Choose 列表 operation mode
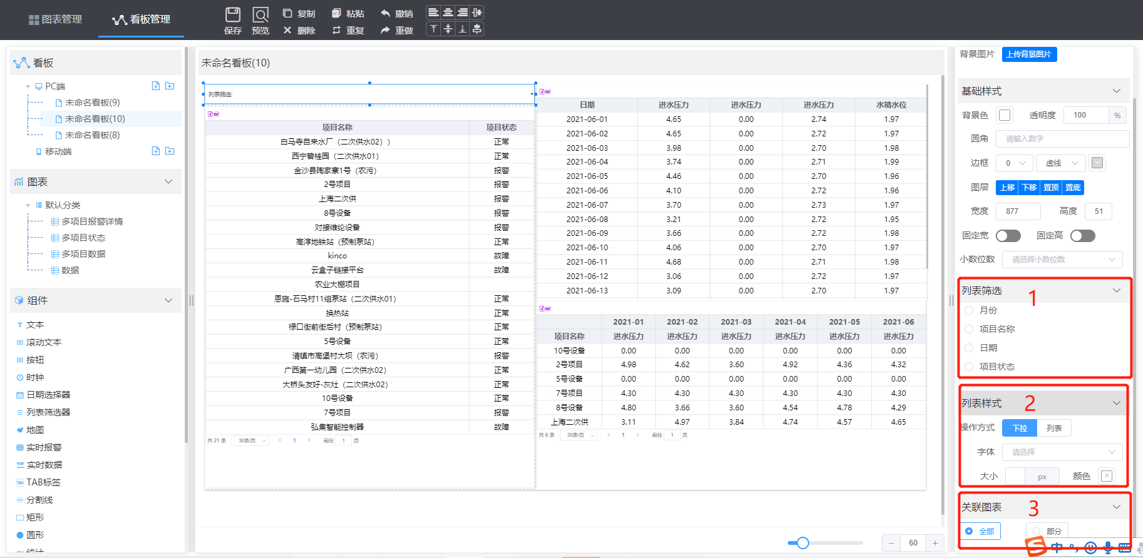 [1054, 428]
